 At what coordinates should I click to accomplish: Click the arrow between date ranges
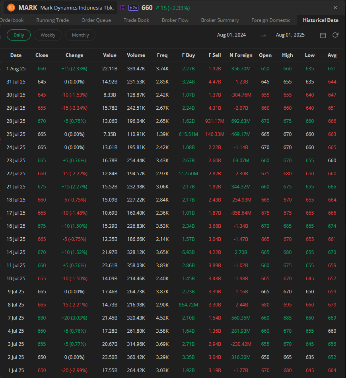(x=263, y=35)
